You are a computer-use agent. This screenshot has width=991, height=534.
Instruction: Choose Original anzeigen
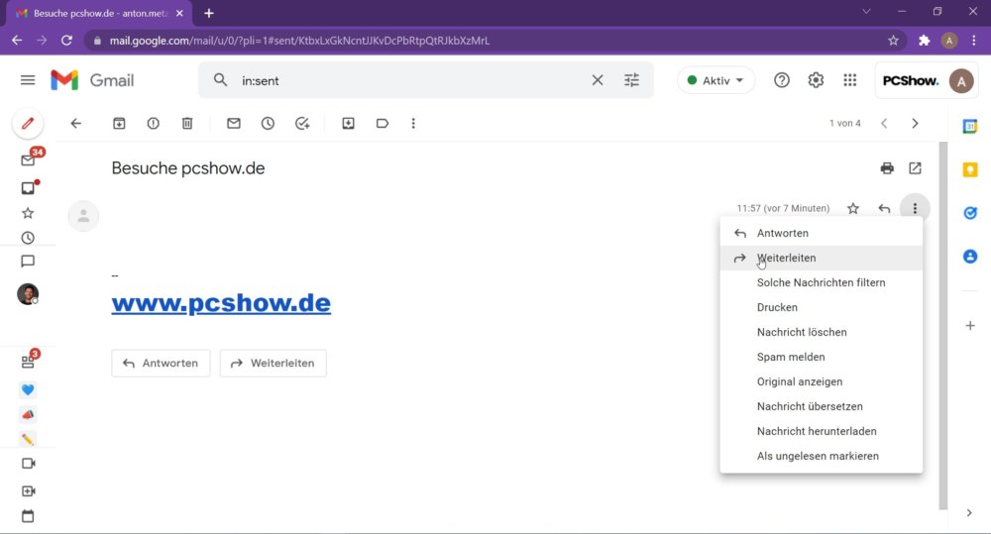tap(821, 381)
